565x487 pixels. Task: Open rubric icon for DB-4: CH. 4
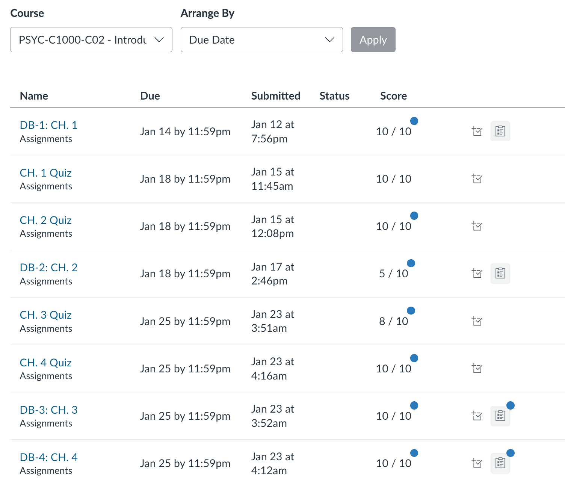[x=500, y=463]
